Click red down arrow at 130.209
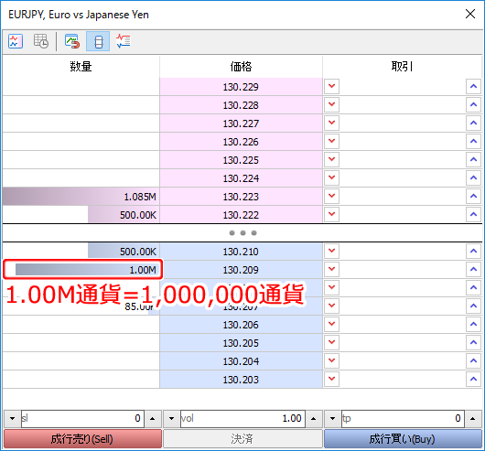 (332, 269)
